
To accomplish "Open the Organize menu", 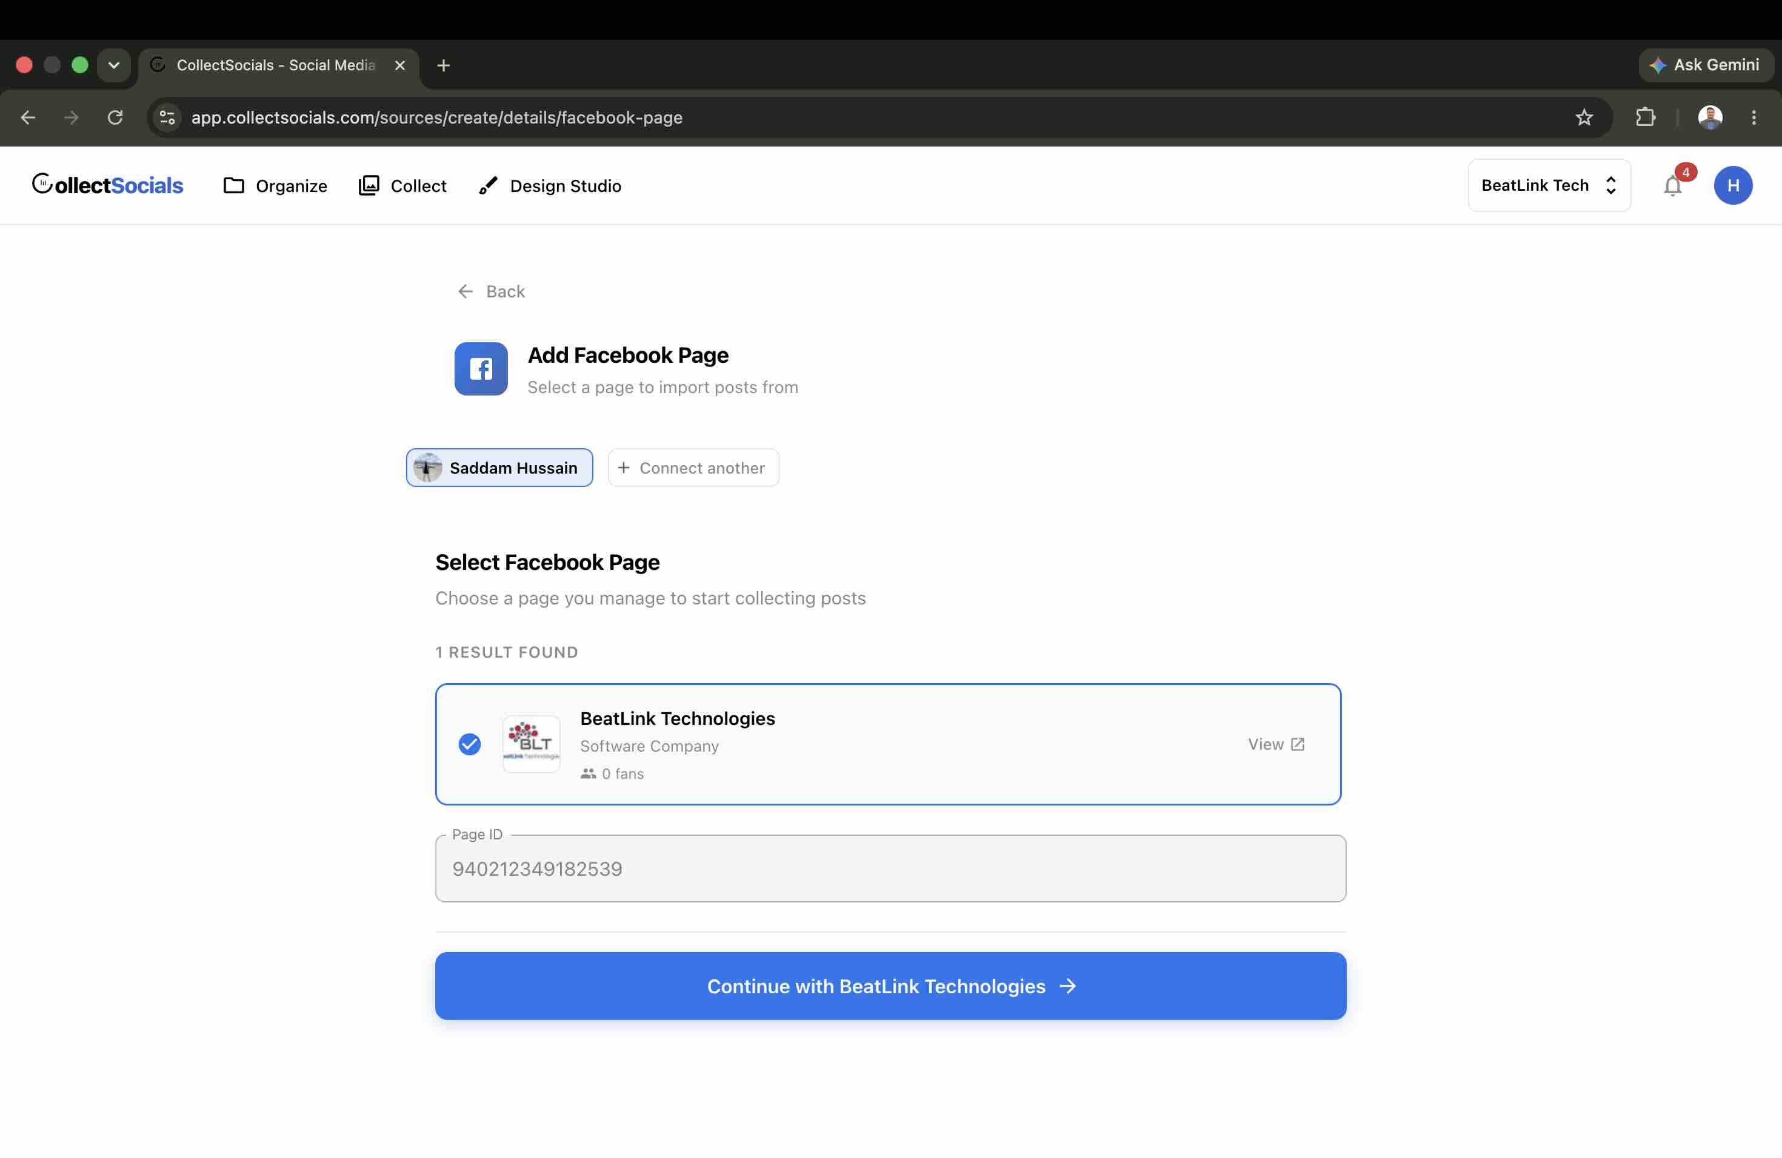I will pyautogui.click(x=275, y=185).
